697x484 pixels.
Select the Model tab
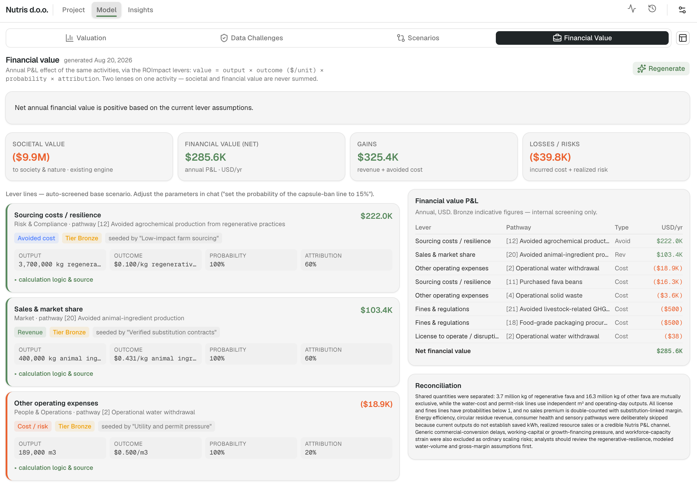107,10
